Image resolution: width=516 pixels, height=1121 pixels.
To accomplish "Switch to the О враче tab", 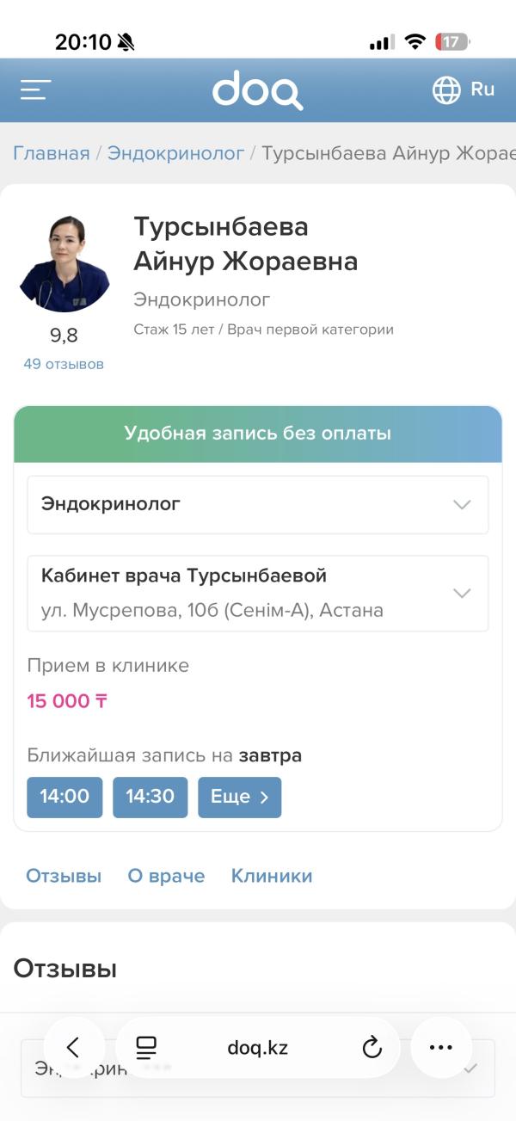I will point(166,876).
